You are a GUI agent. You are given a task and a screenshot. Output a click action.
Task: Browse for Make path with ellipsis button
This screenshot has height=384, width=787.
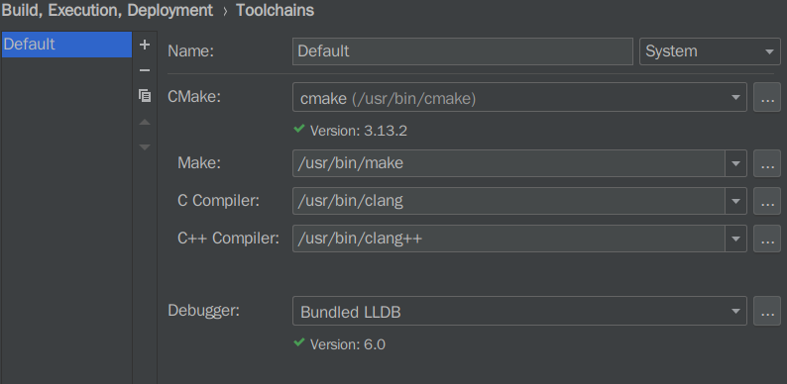(767, 163)
